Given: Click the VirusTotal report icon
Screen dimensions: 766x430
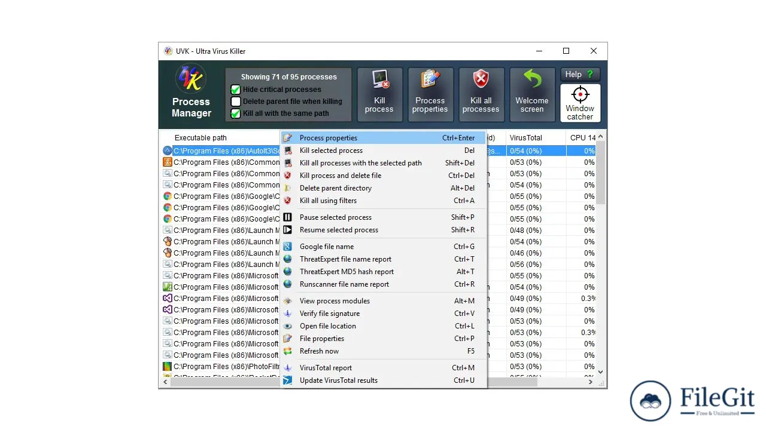Looking at the screenshot, I should pos(288,368).
